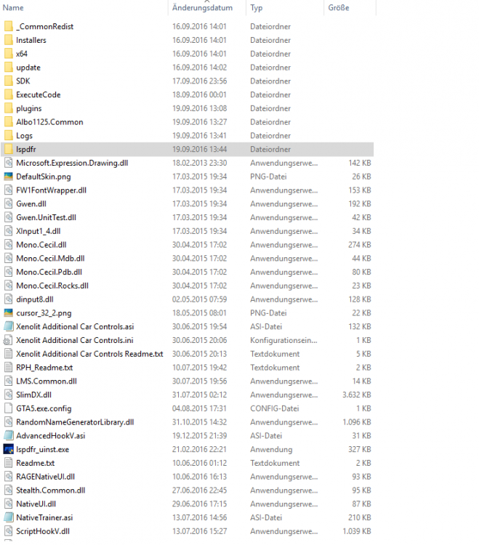This screenshot has height=545, width=479.
Task: Click the x64 folder icon
Action: (9, 54)
